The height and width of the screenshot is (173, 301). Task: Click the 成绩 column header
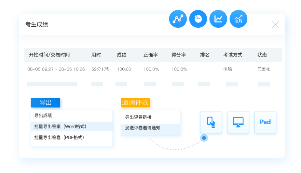tap(122, 55)
